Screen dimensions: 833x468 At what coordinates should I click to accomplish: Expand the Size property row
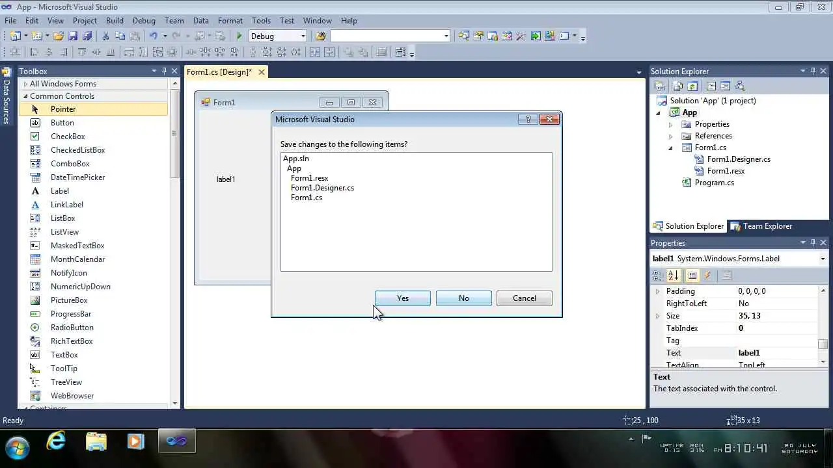click(657, 316)
